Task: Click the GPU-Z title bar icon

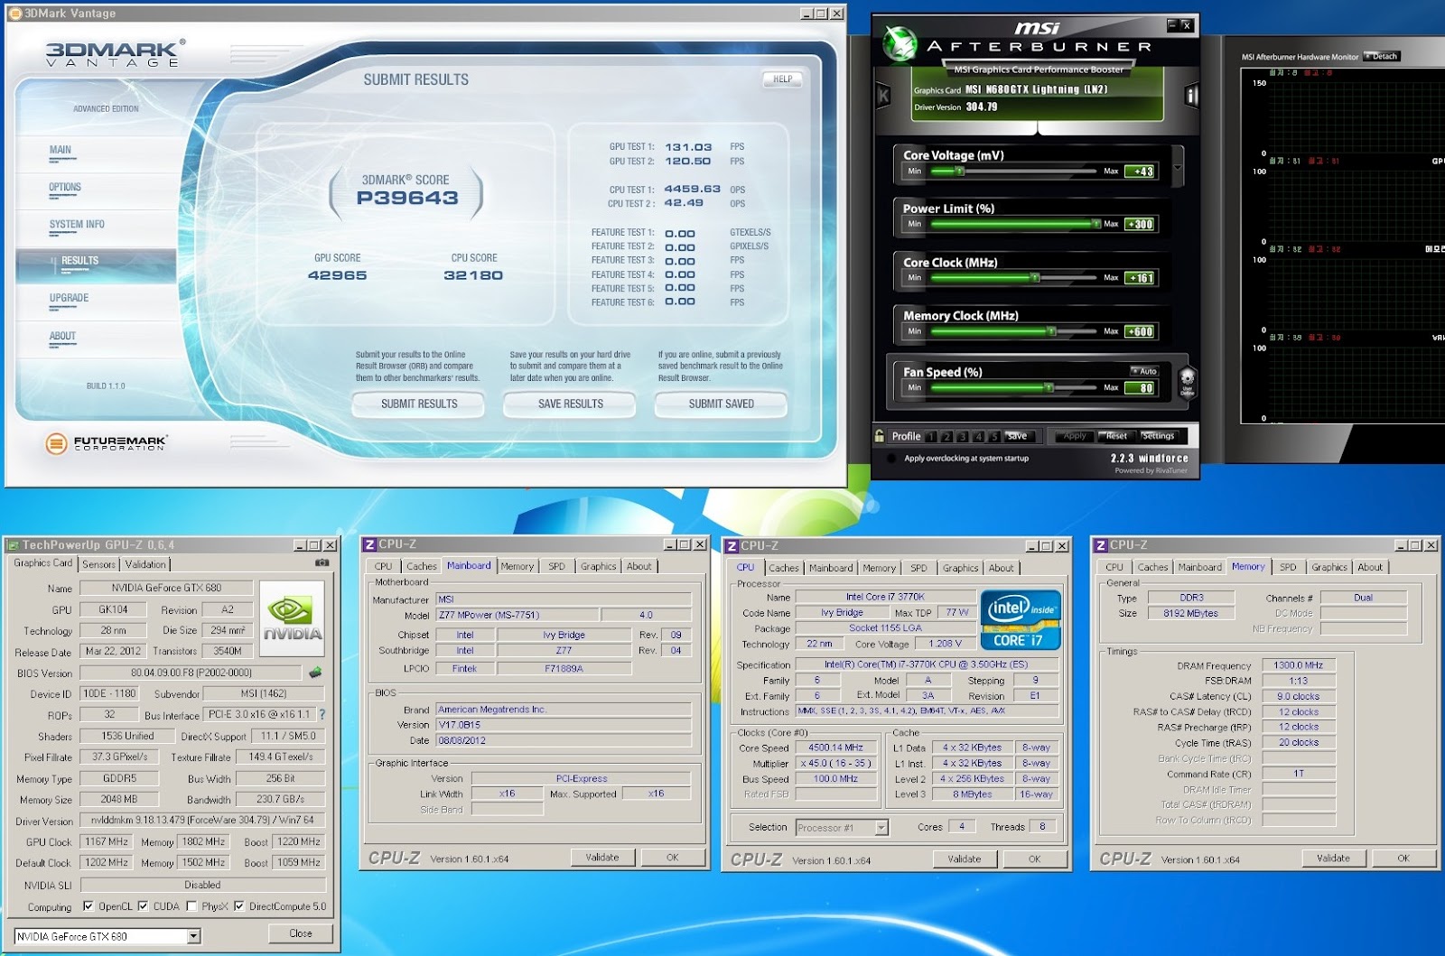Action: (x=14, y=545)
